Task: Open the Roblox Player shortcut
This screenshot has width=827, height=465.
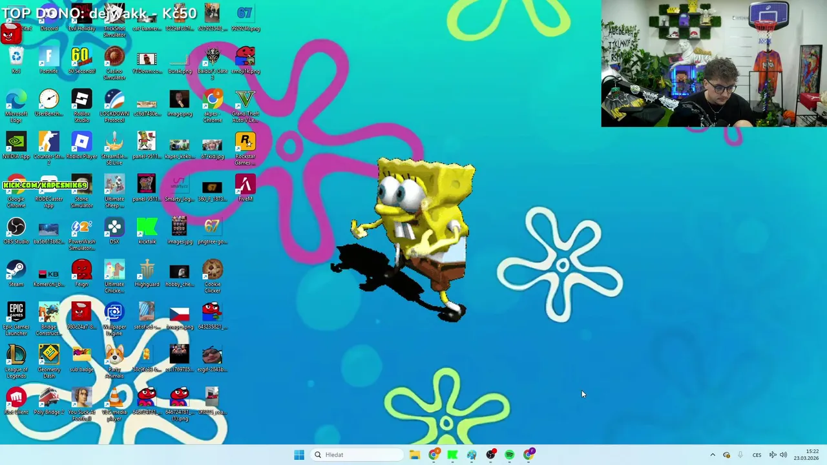Action: click(x=81, y=146)
